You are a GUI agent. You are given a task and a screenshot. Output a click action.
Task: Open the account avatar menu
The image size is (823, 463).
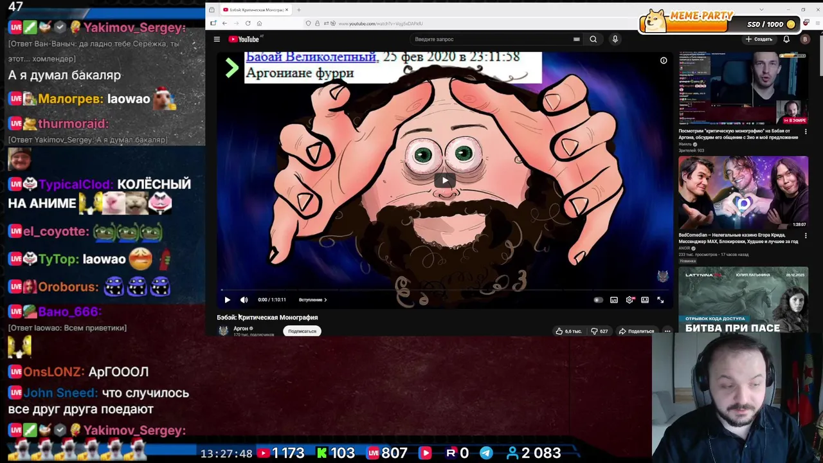[804, 39]
